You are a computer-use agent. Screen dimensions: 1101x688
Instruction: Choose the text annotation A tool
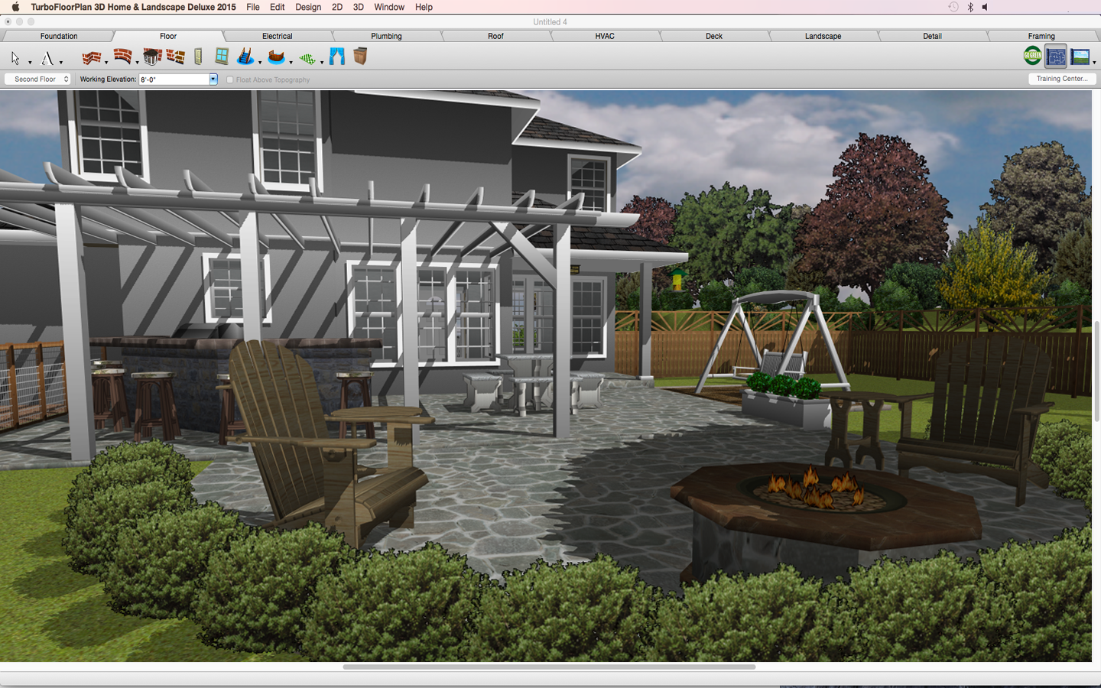(47, 58)
